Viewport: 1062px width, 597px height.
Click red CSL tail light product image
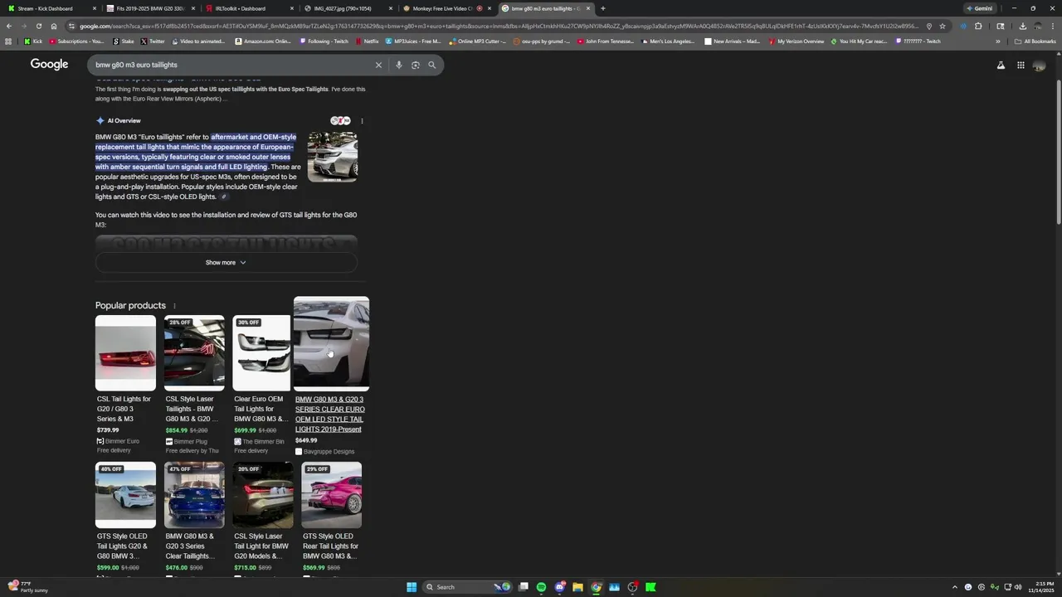click(125, 353)
